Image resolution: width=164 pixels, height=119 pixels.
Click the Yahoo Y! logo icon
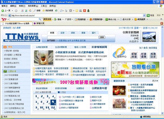tap(4, 19)
